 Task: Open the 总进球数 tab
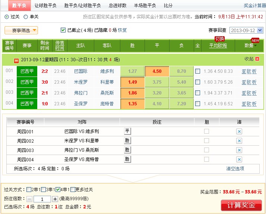pos(117,6)
